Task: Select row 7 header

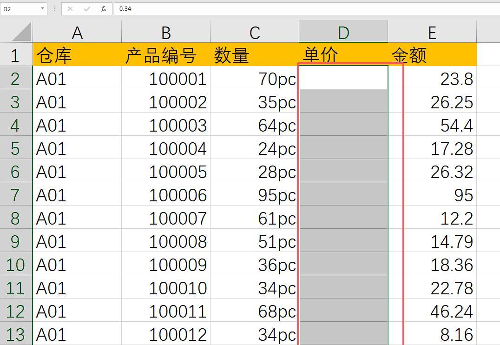Action: click(16, 194)
